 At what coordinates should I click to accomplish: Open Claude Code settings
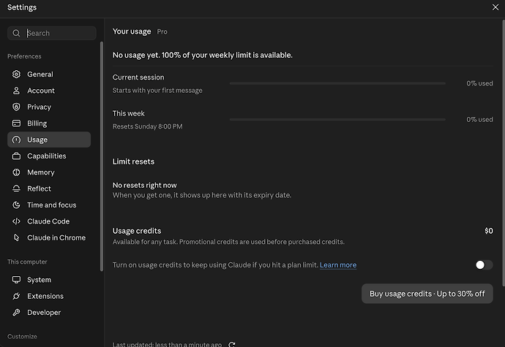pos(49,221)
